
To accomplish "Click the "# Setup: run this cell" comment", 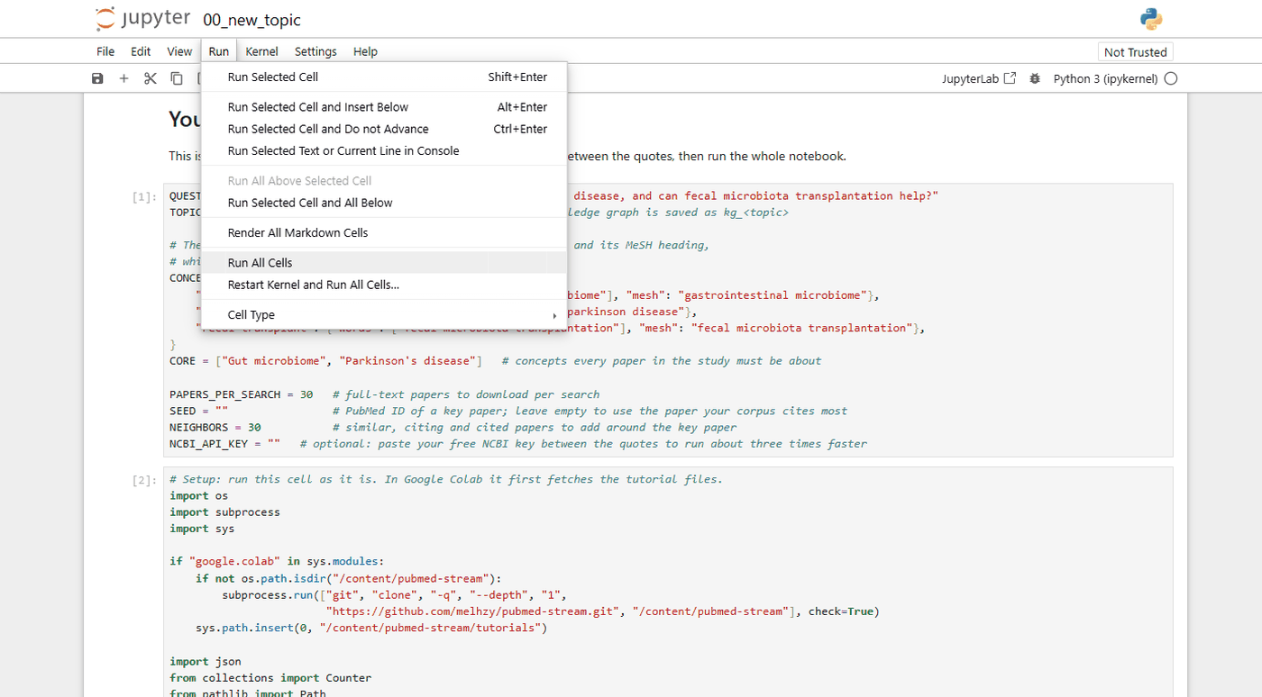I will (446, 479).
